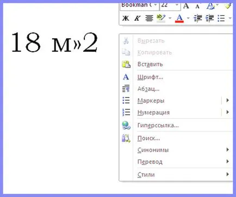Click the blue A font icon
236x197 pixels.
(x=126, y=77)
